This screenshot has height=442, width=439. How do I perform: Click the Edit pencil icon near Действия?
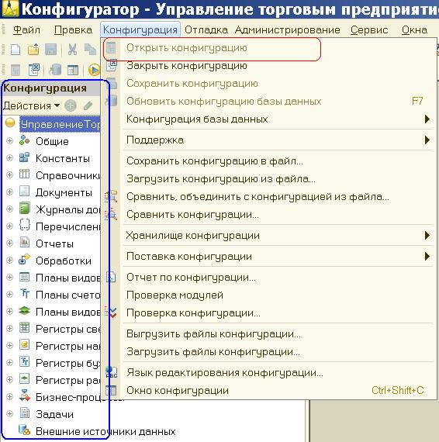coord(88,106)
